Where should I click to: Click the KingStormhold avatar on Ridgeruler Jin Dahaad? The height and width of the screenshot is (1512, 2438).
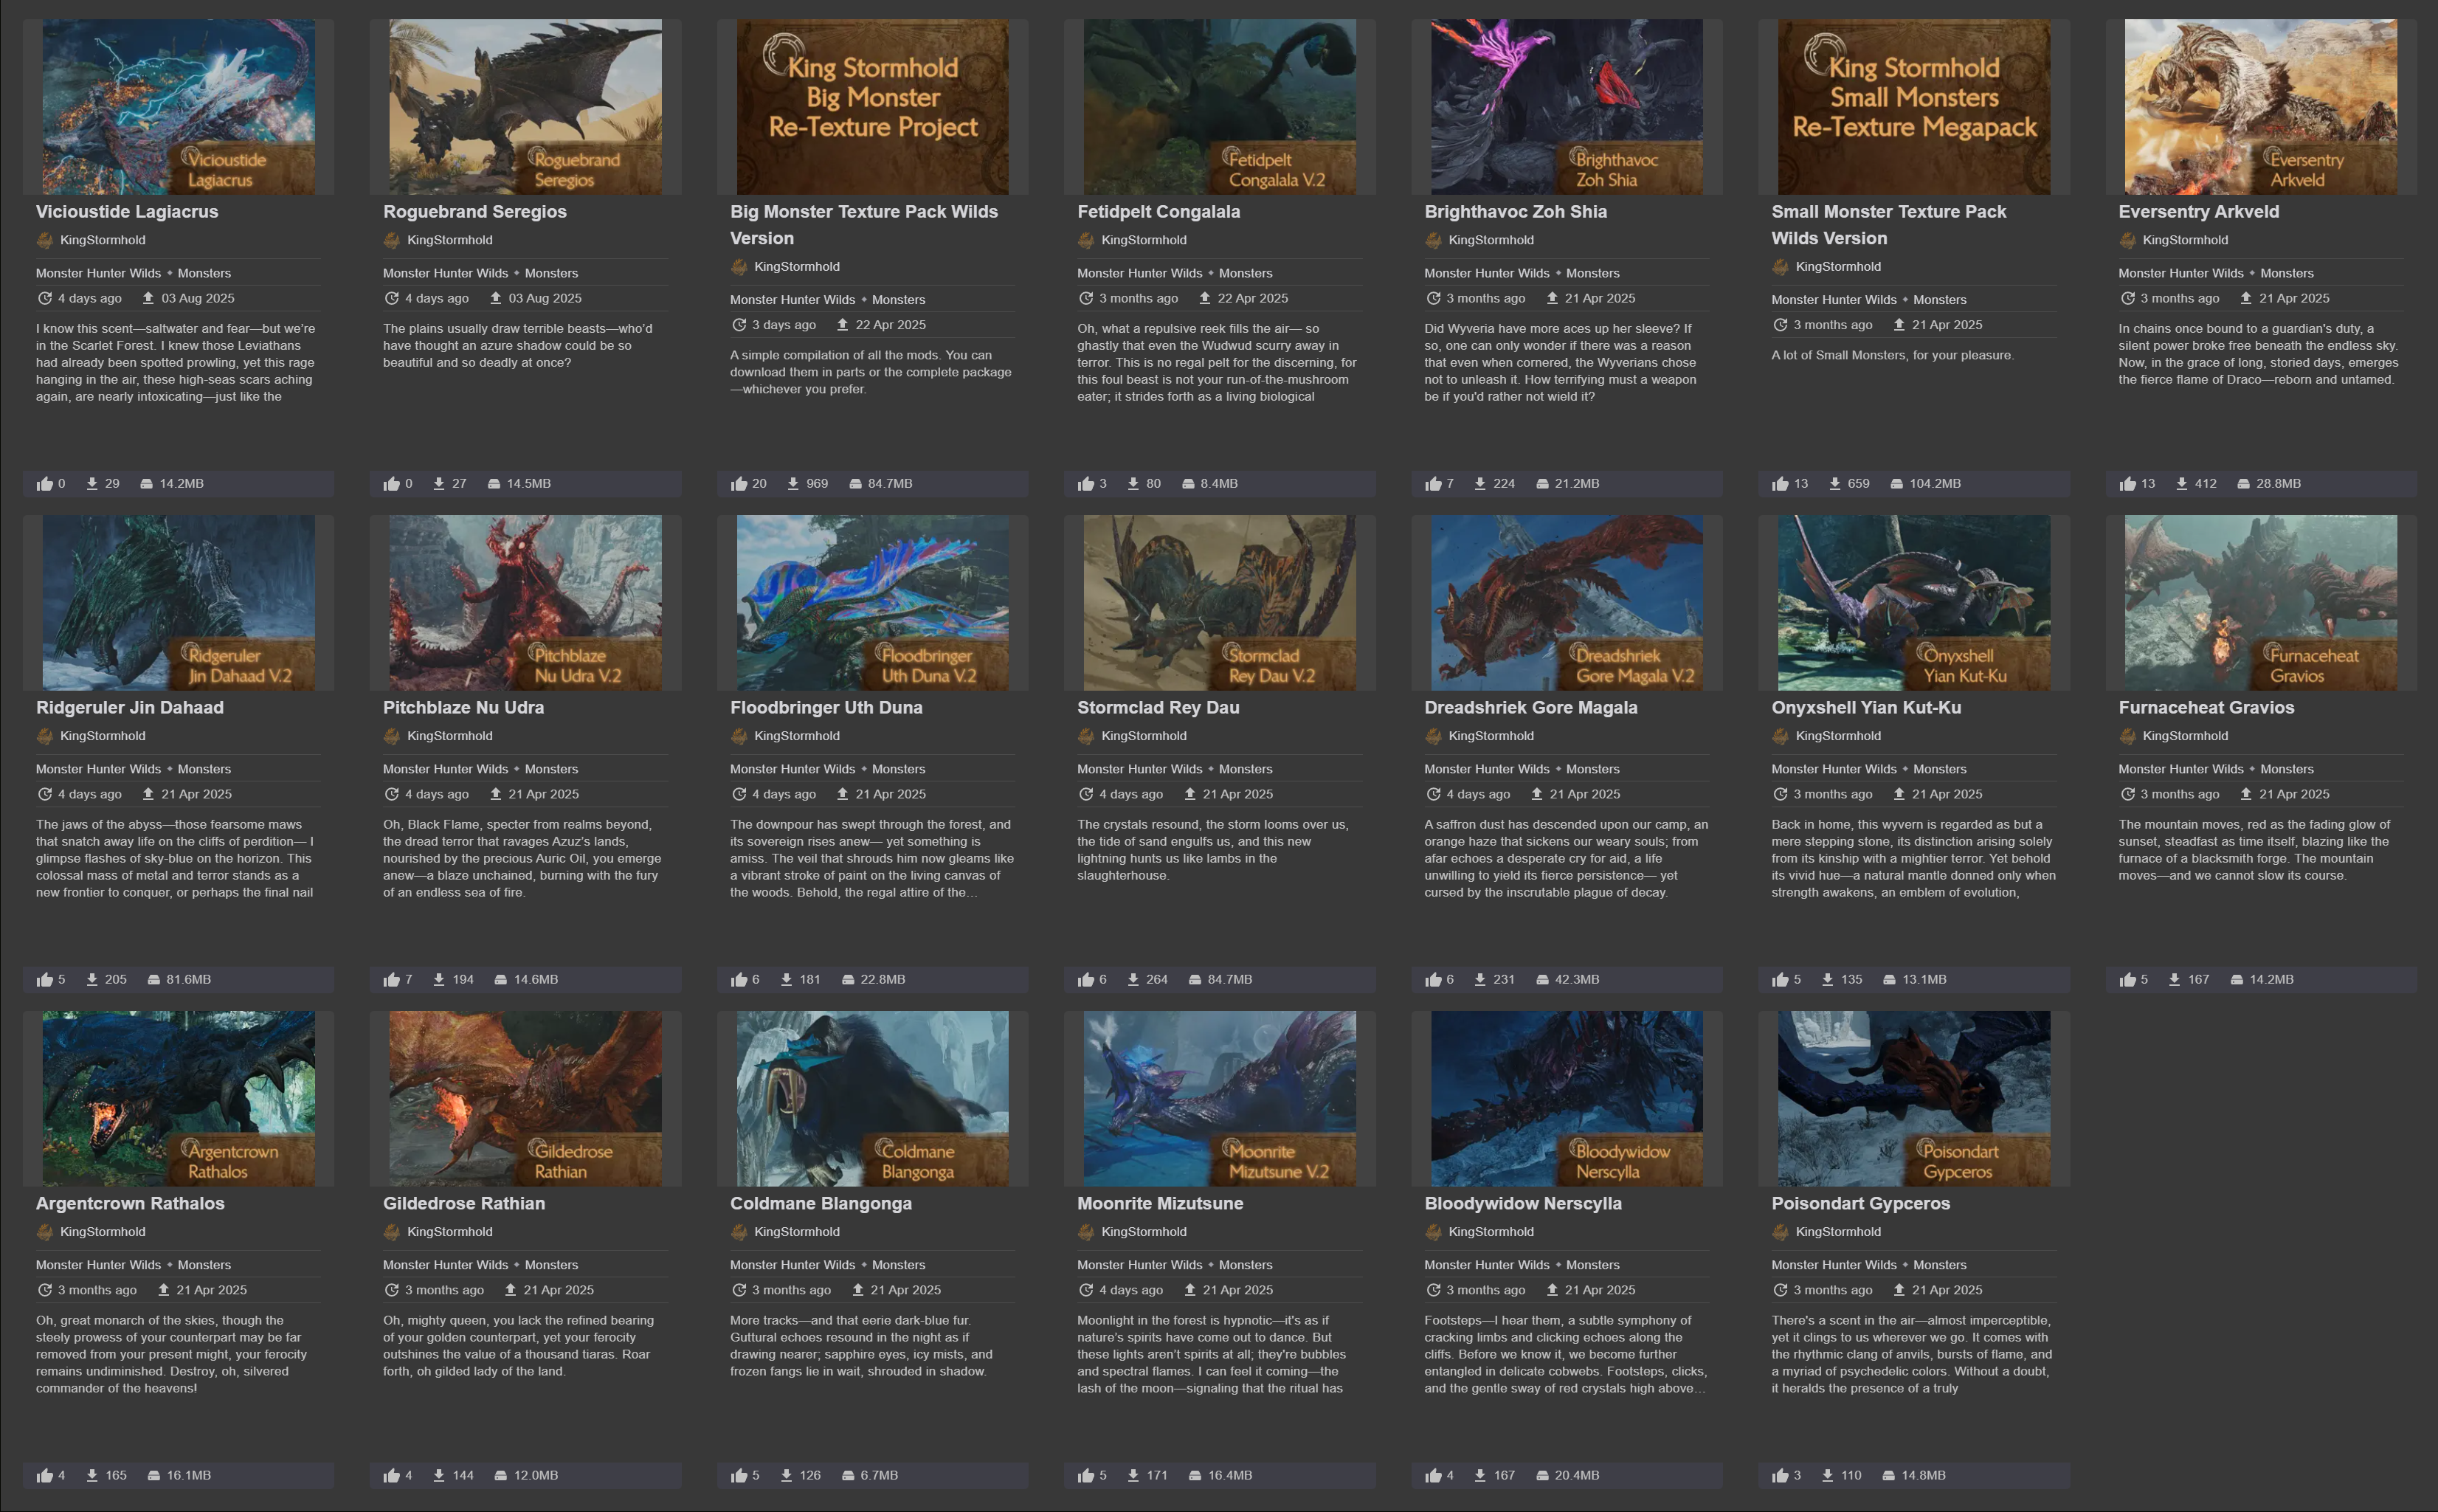coord(44,736)
